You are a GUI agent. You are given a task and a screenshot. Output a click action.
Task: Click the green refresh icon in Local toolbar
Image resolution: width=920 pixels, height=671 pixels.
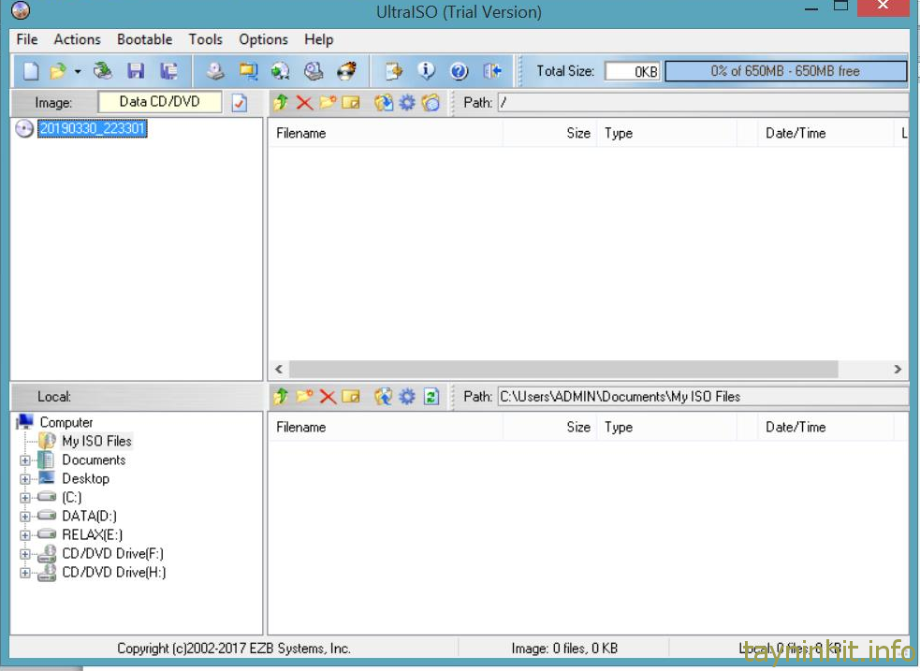tap(431, 397)
